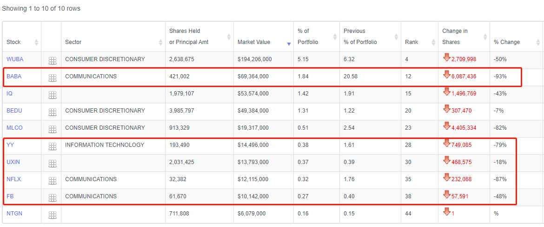Open the IQ stock link
The image size is (544, 227).
click(10, 93)
